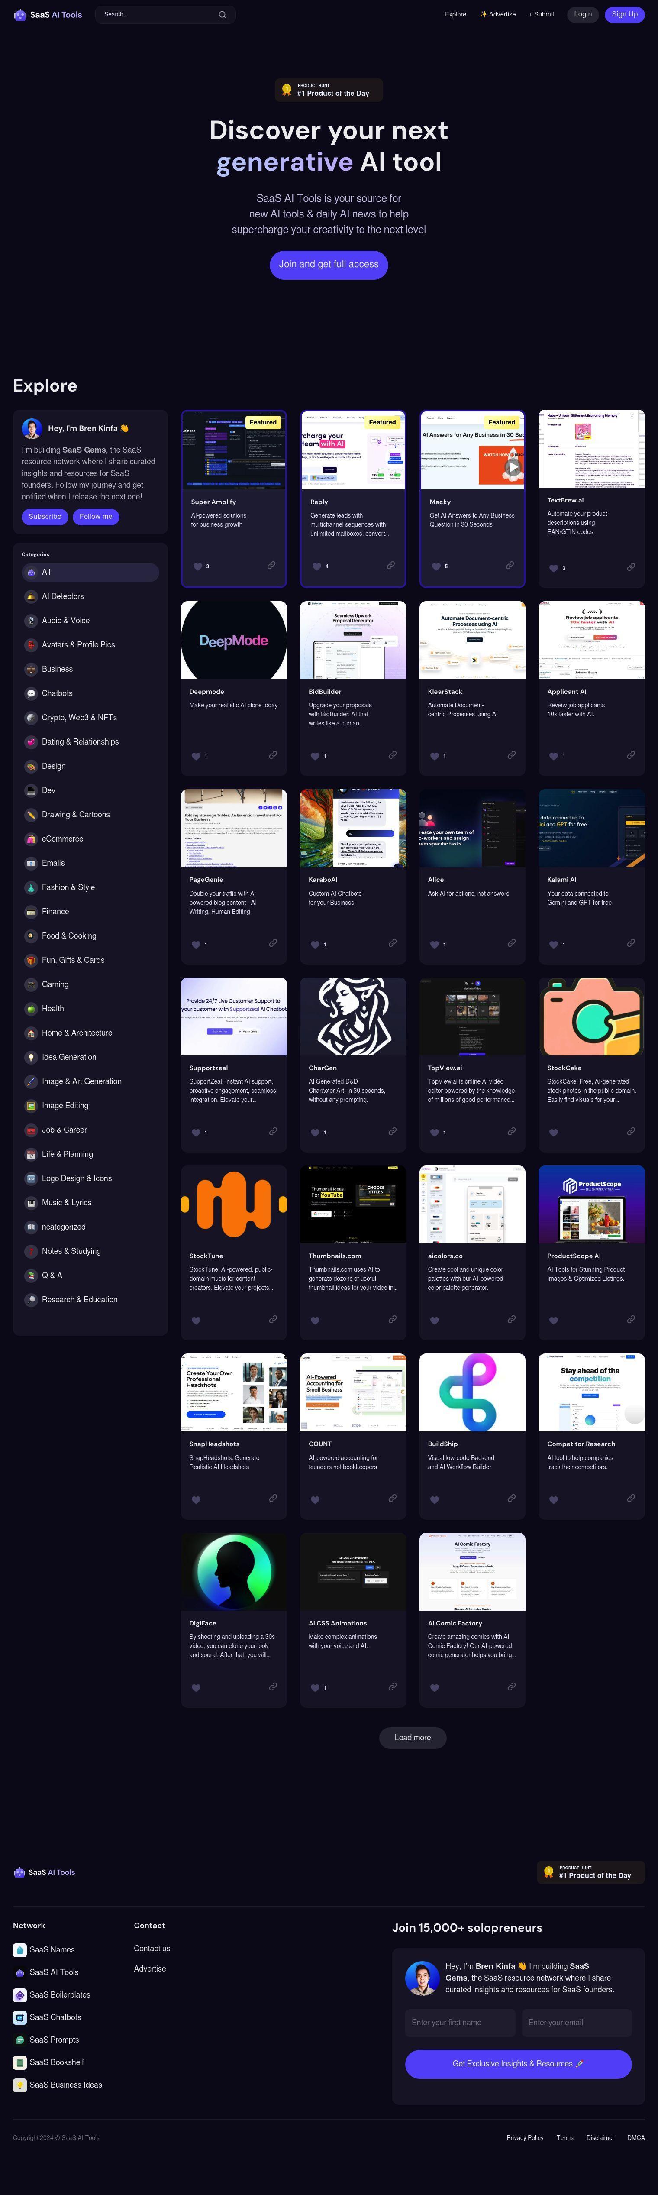Select the All category
Screen dimensions: 658x2195
pos(90,573)
